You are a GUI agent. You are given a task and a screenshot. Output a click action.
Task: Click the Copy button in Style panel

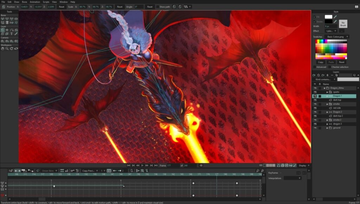point(320,62)
